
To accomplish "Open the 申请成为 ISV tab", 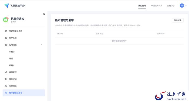I will tap(156, 6).
